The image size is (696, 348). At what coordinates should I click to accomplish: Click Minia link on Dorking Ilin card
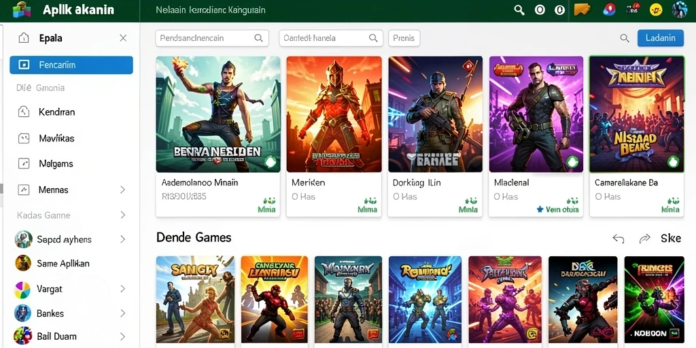click(468, 209)
